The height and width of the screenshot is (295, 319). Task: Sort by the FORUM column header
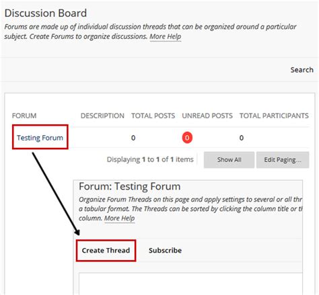24,116
